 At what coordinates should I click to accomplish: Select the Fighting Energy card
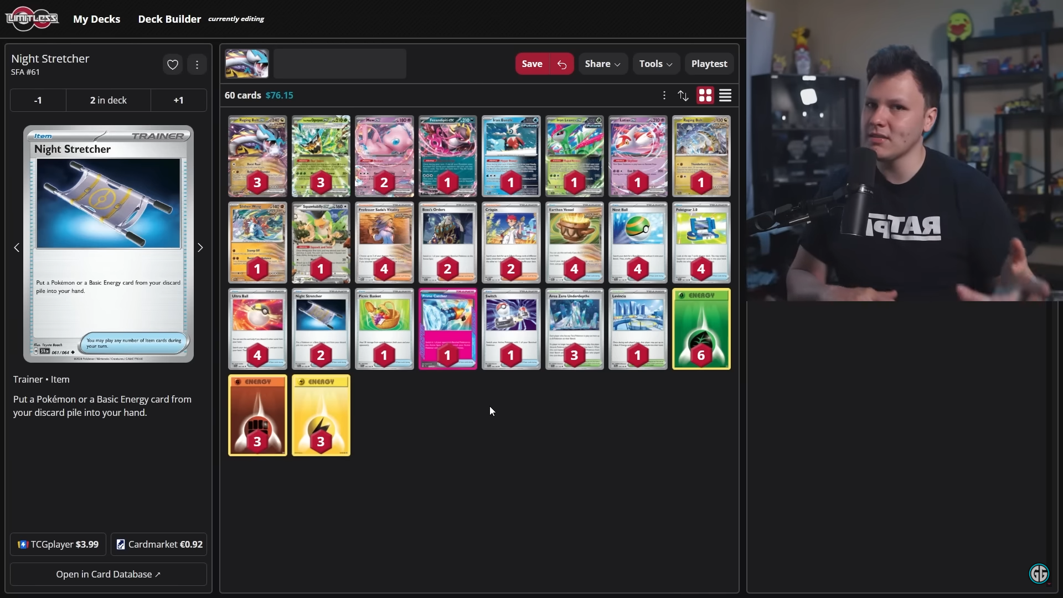click(257, 415)
